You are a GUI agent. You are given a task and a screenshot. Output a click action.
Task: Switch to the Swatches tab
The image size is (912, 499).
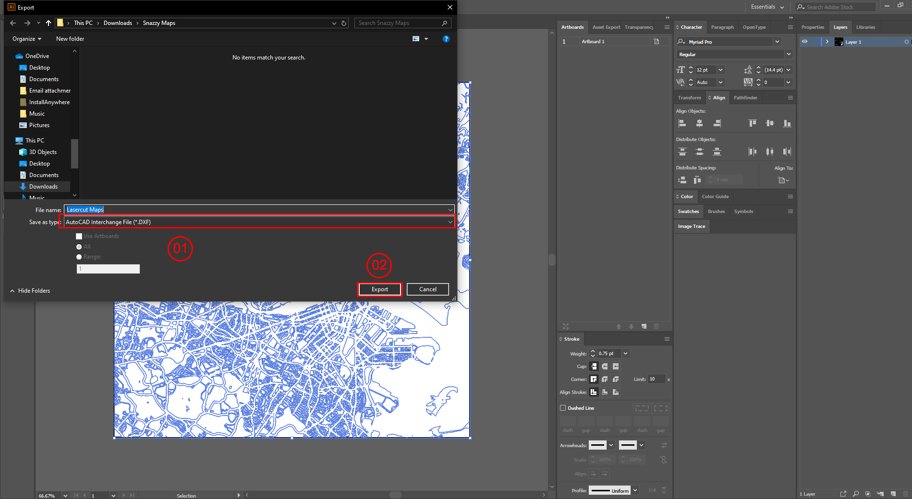click(688, 211)
